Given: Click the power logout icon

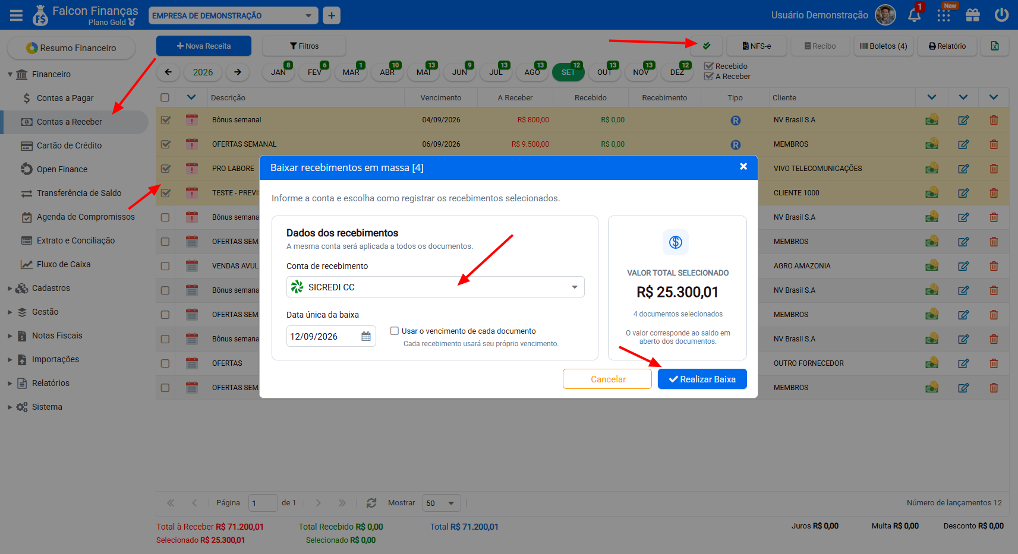Looking at the screenshot, I should click(x=1001, y=15).
